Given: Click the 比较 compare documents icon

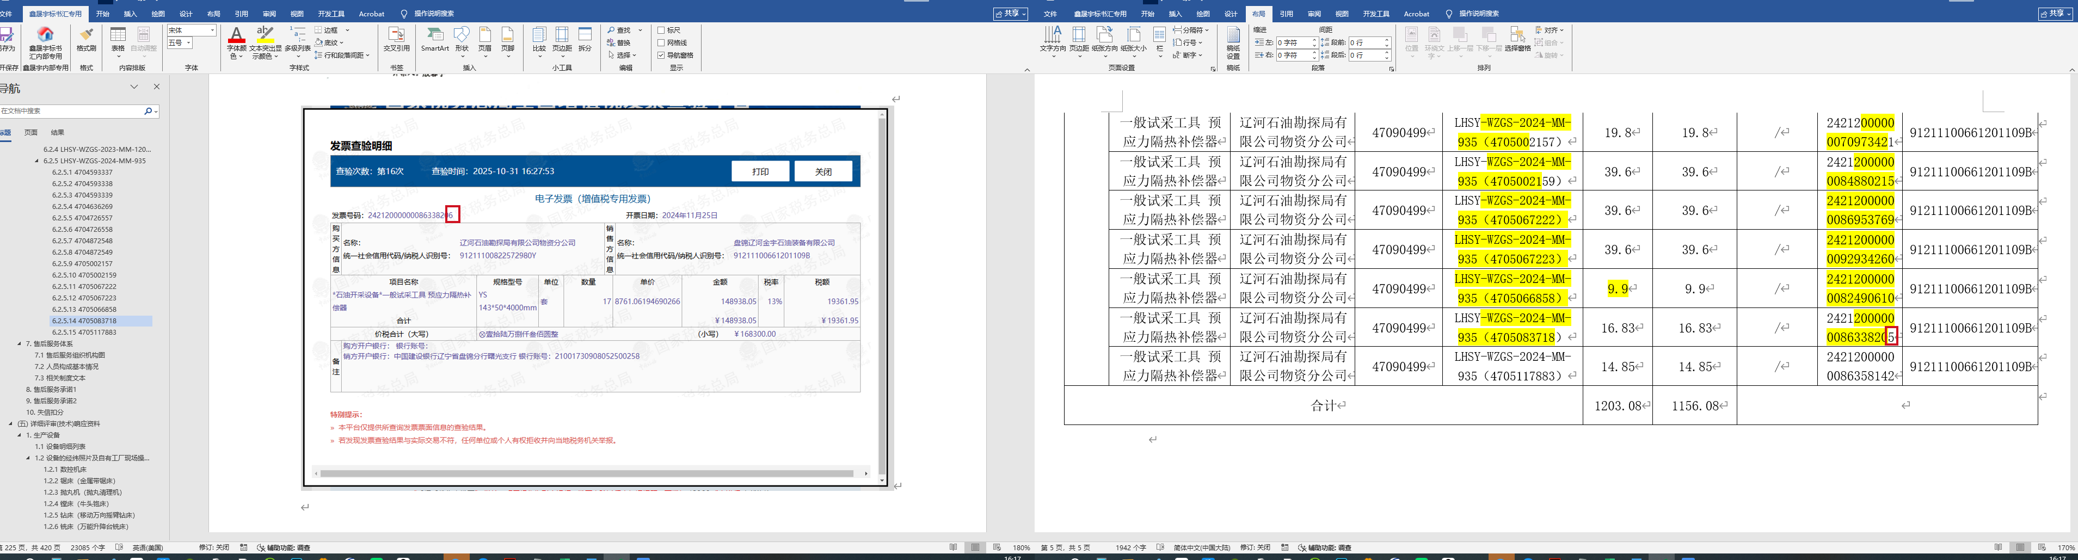Looking at the screenshot, I should pyautogui.click(x=539, y=38).
